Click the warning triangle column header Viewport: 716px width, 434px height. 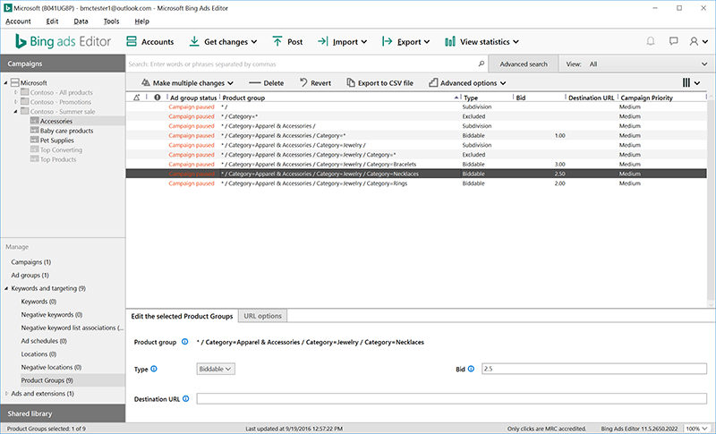137,98
